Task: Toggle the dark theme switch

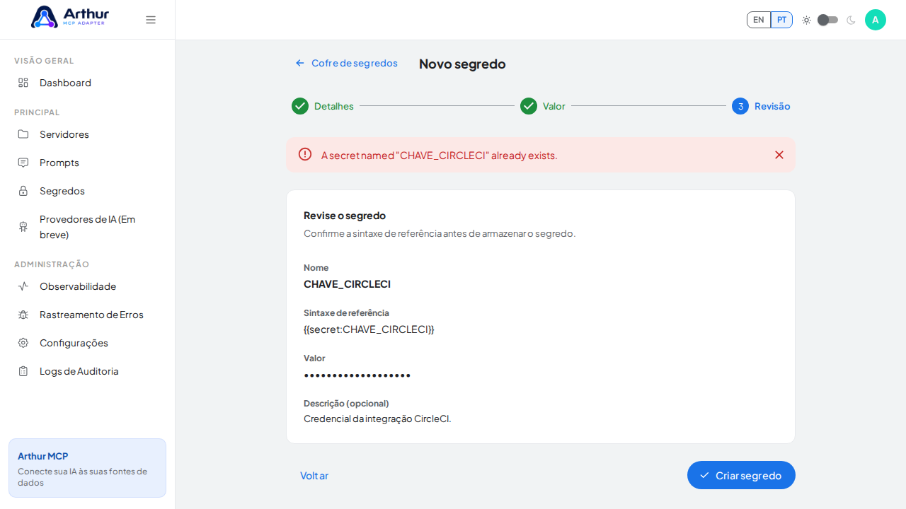Action: click(x=827, y=20)
